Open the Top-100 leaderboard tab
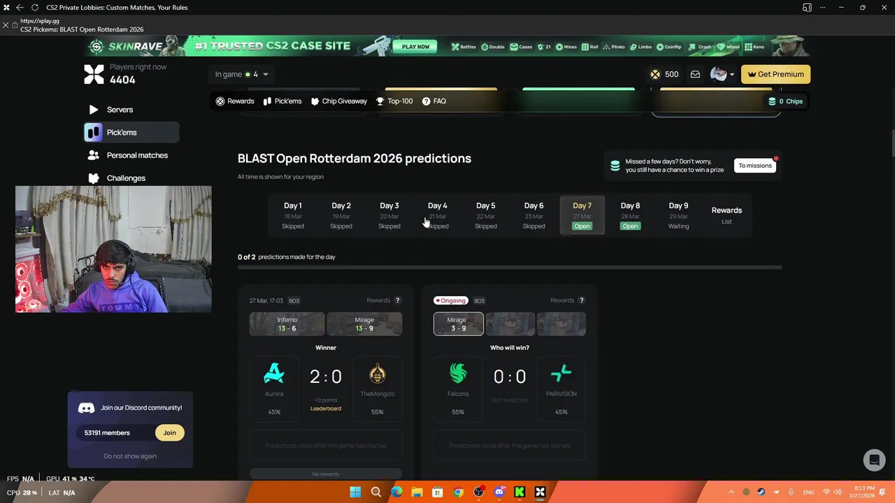 pos(394,101)
